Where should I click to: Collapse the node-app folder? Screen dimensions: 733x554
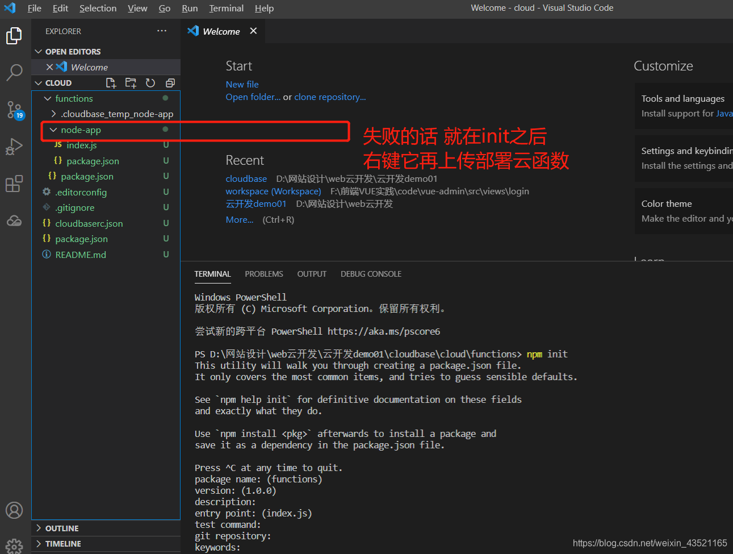[x=53, y=130]
